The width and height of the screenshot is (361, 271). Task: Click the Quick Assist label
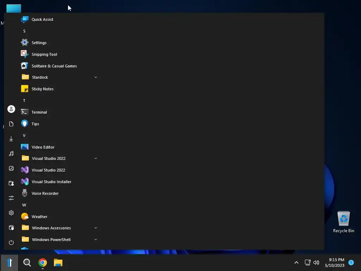click(x=42, y=19)
